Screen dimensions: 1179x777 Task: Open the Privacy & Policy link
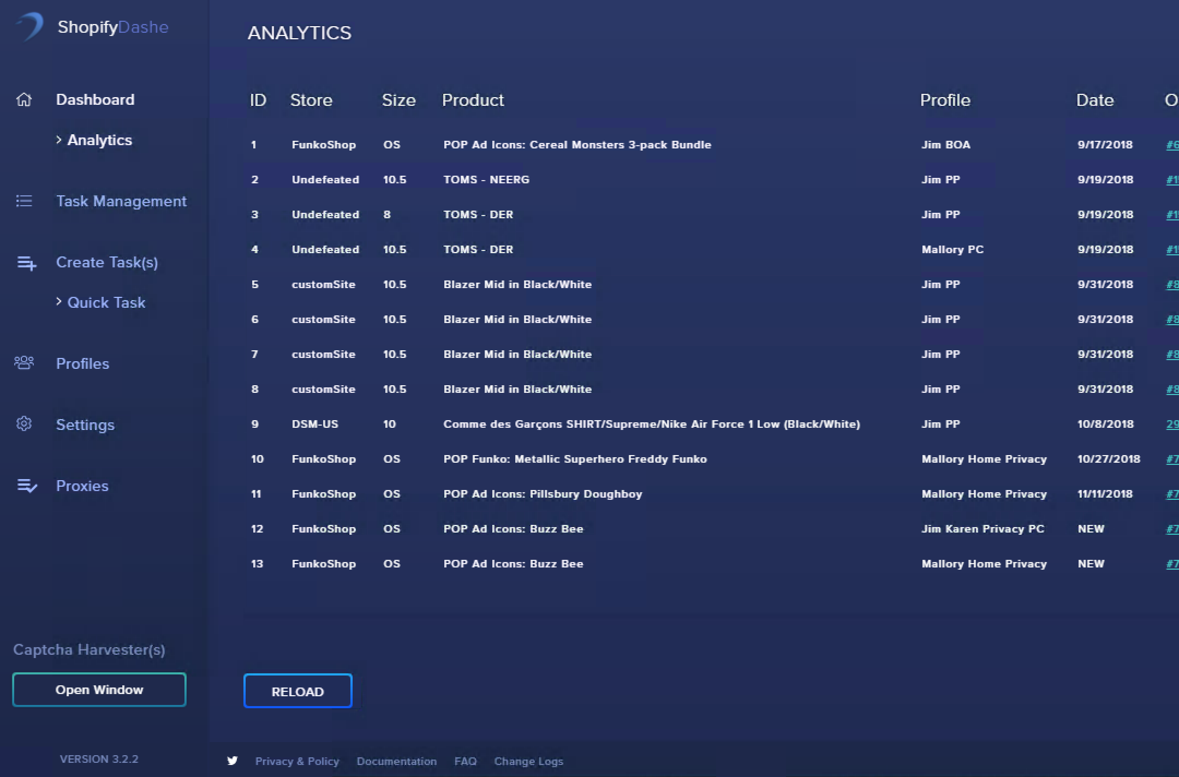[297, 761]
